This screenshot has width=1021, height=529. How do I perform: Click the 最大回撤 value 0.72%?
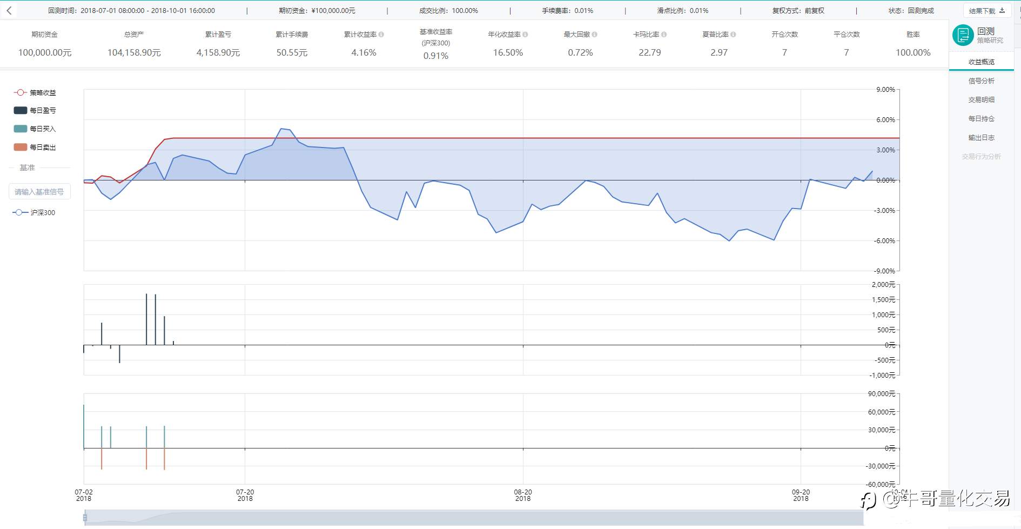(x=580, y=52)
